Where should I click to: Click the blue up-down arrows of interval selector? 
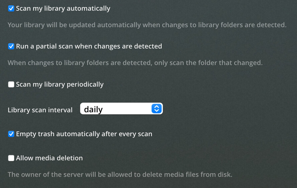[x=157, y=109]
